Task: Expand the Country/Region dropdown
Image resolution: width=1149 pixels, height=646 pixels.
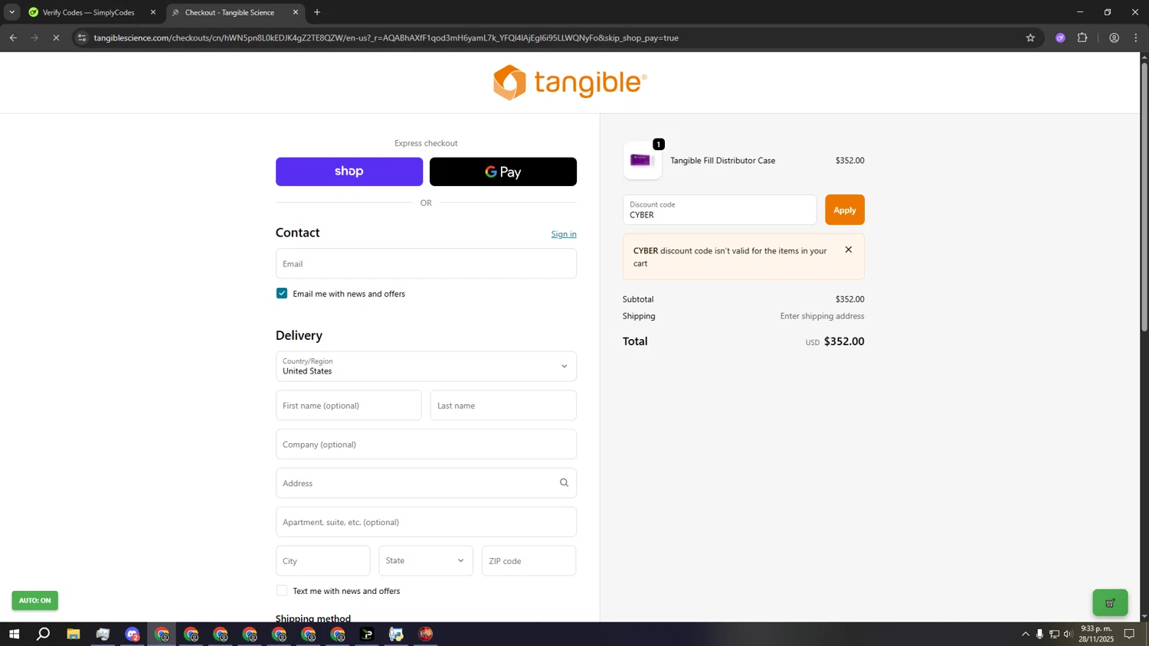Action: click(426, 366)
